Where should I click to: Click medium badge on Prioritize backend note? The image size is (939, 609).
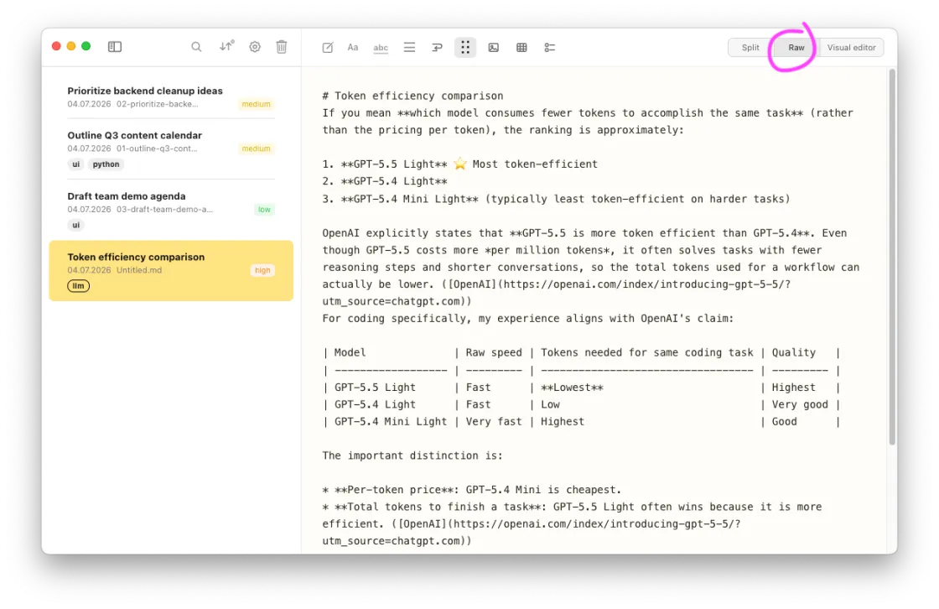(x=256, y=104)
